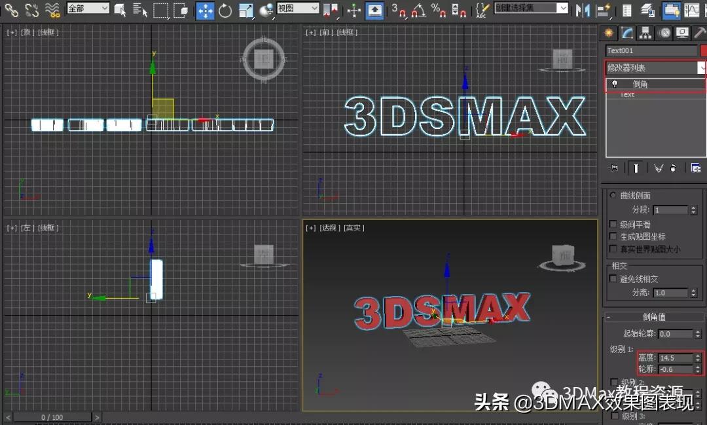The width and height of the screenshot is (707, 425).
Task: Click the Edit Named Selection Sets icon
Action: coord(482,9)
